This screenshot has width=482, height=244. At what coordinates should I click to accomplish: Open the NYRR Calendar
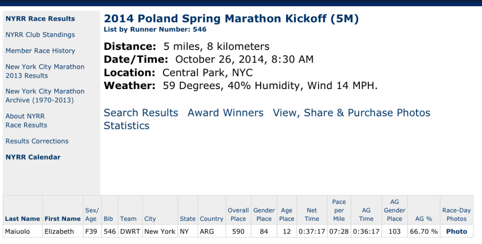coord(33,157)
